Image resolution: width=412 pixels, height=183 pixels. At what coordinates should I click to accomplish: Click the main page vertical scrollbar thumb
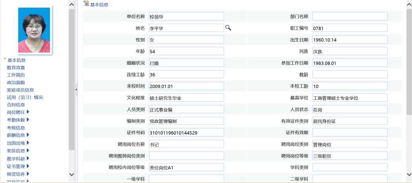click(x=408, y=59)
